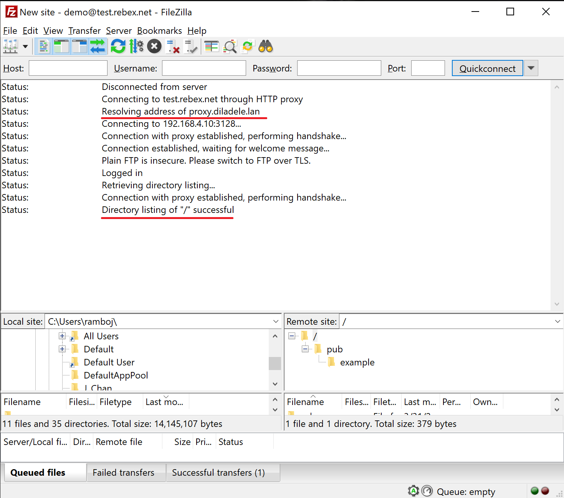Click the update gear icon in status bar

click(413, 491)
